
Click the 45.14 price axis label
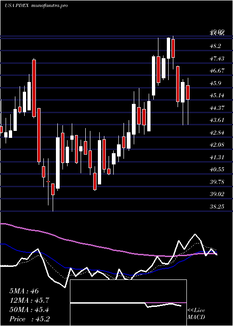[217, 95]
